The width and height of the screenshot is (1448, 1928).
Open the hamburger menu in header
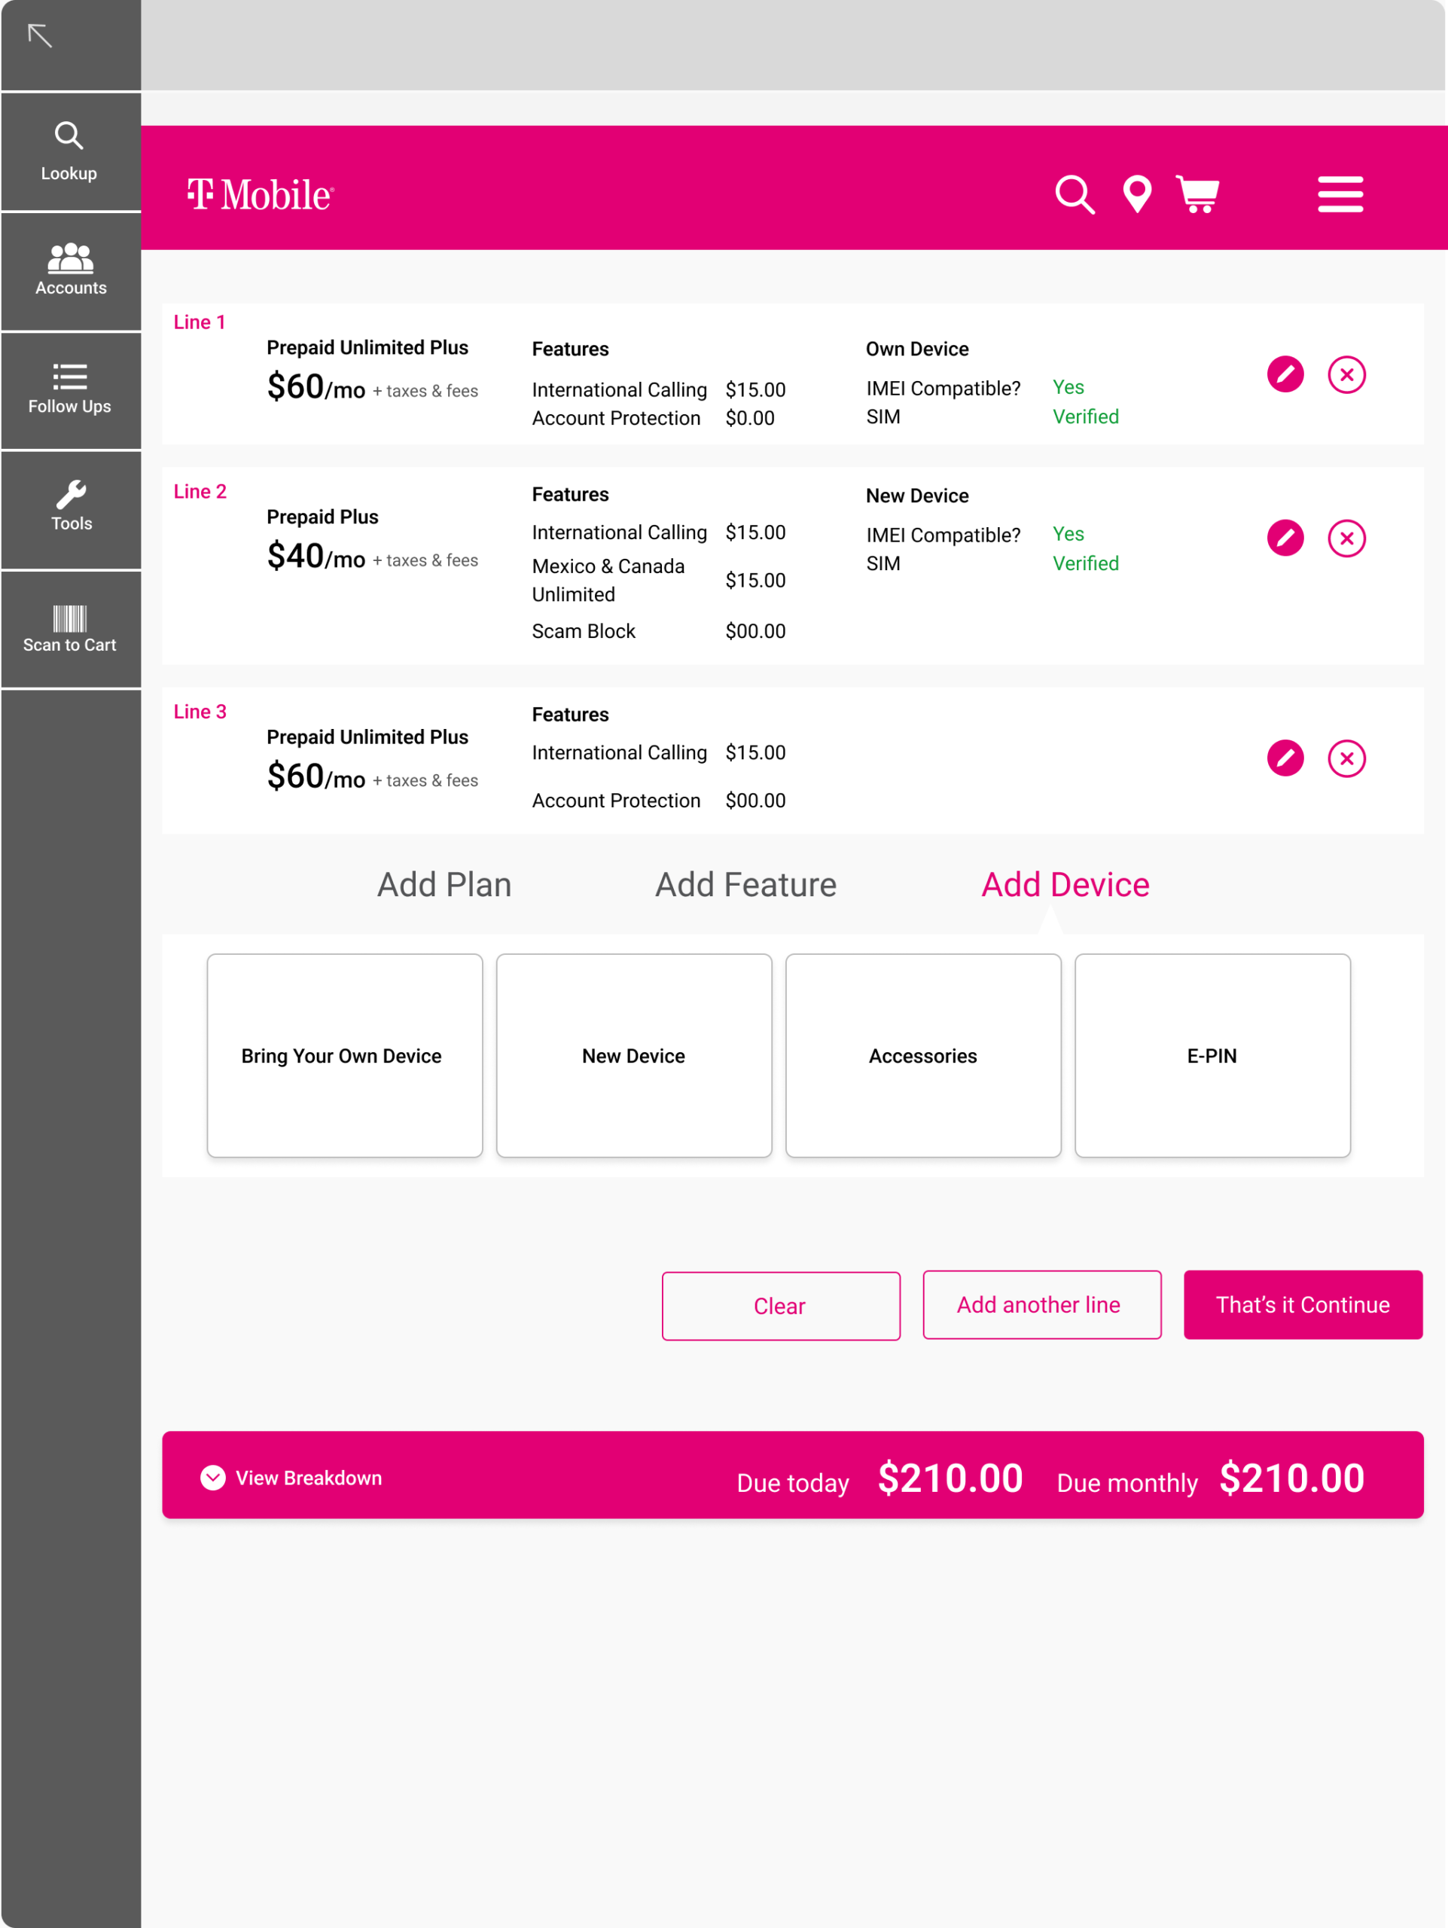point(1339,194)
